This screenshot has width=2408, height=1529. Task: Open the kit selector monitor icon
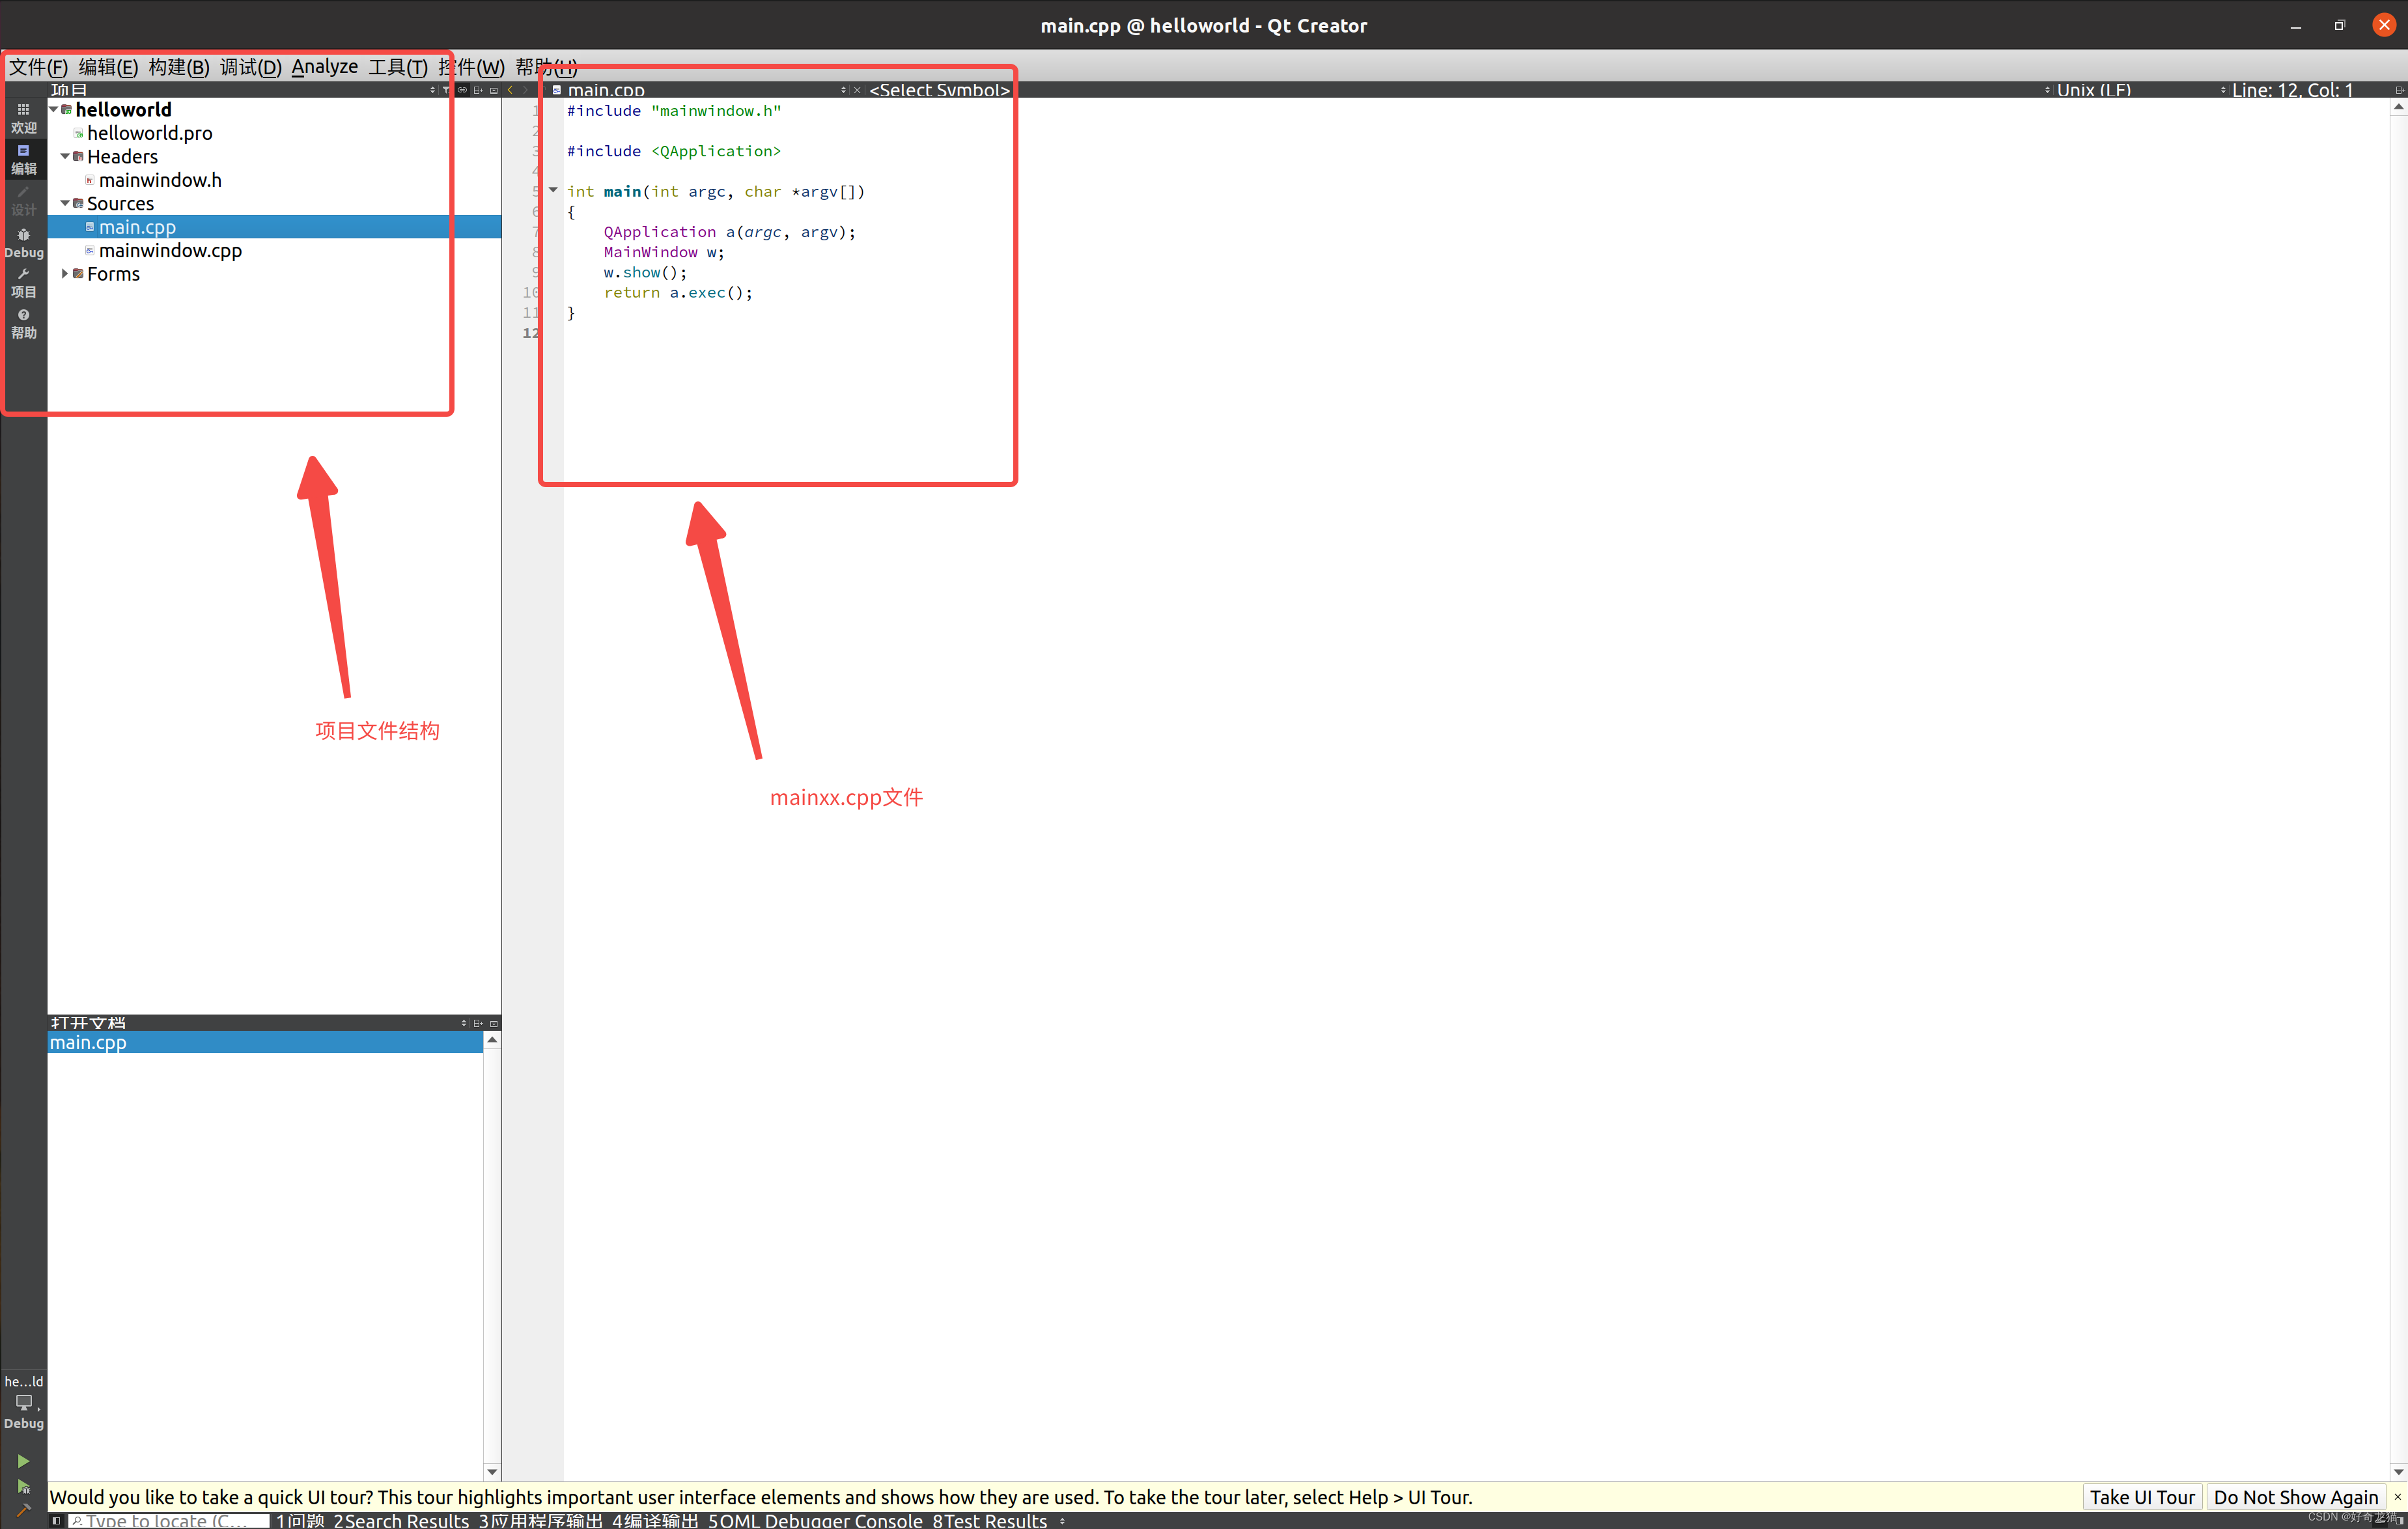[x=23, y=1402]
